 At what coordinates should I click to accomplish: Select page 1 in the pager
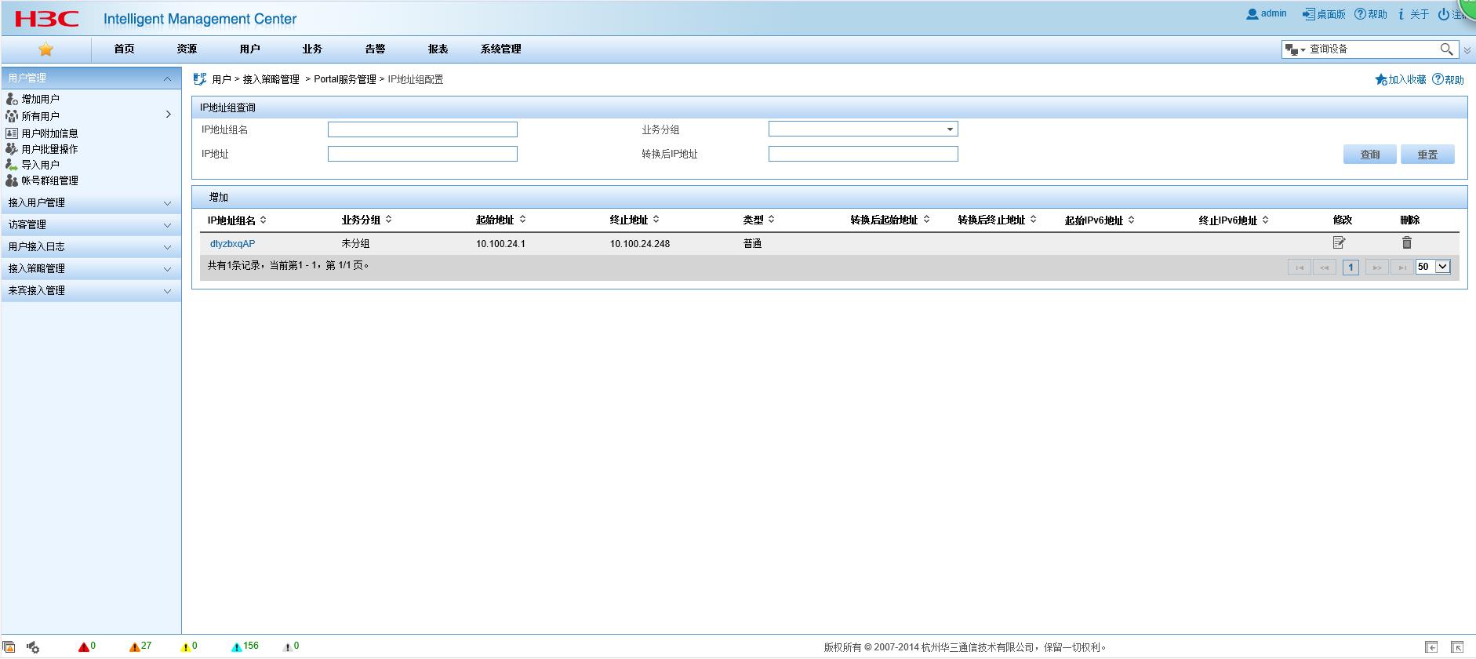click(x=1351, y=268)
